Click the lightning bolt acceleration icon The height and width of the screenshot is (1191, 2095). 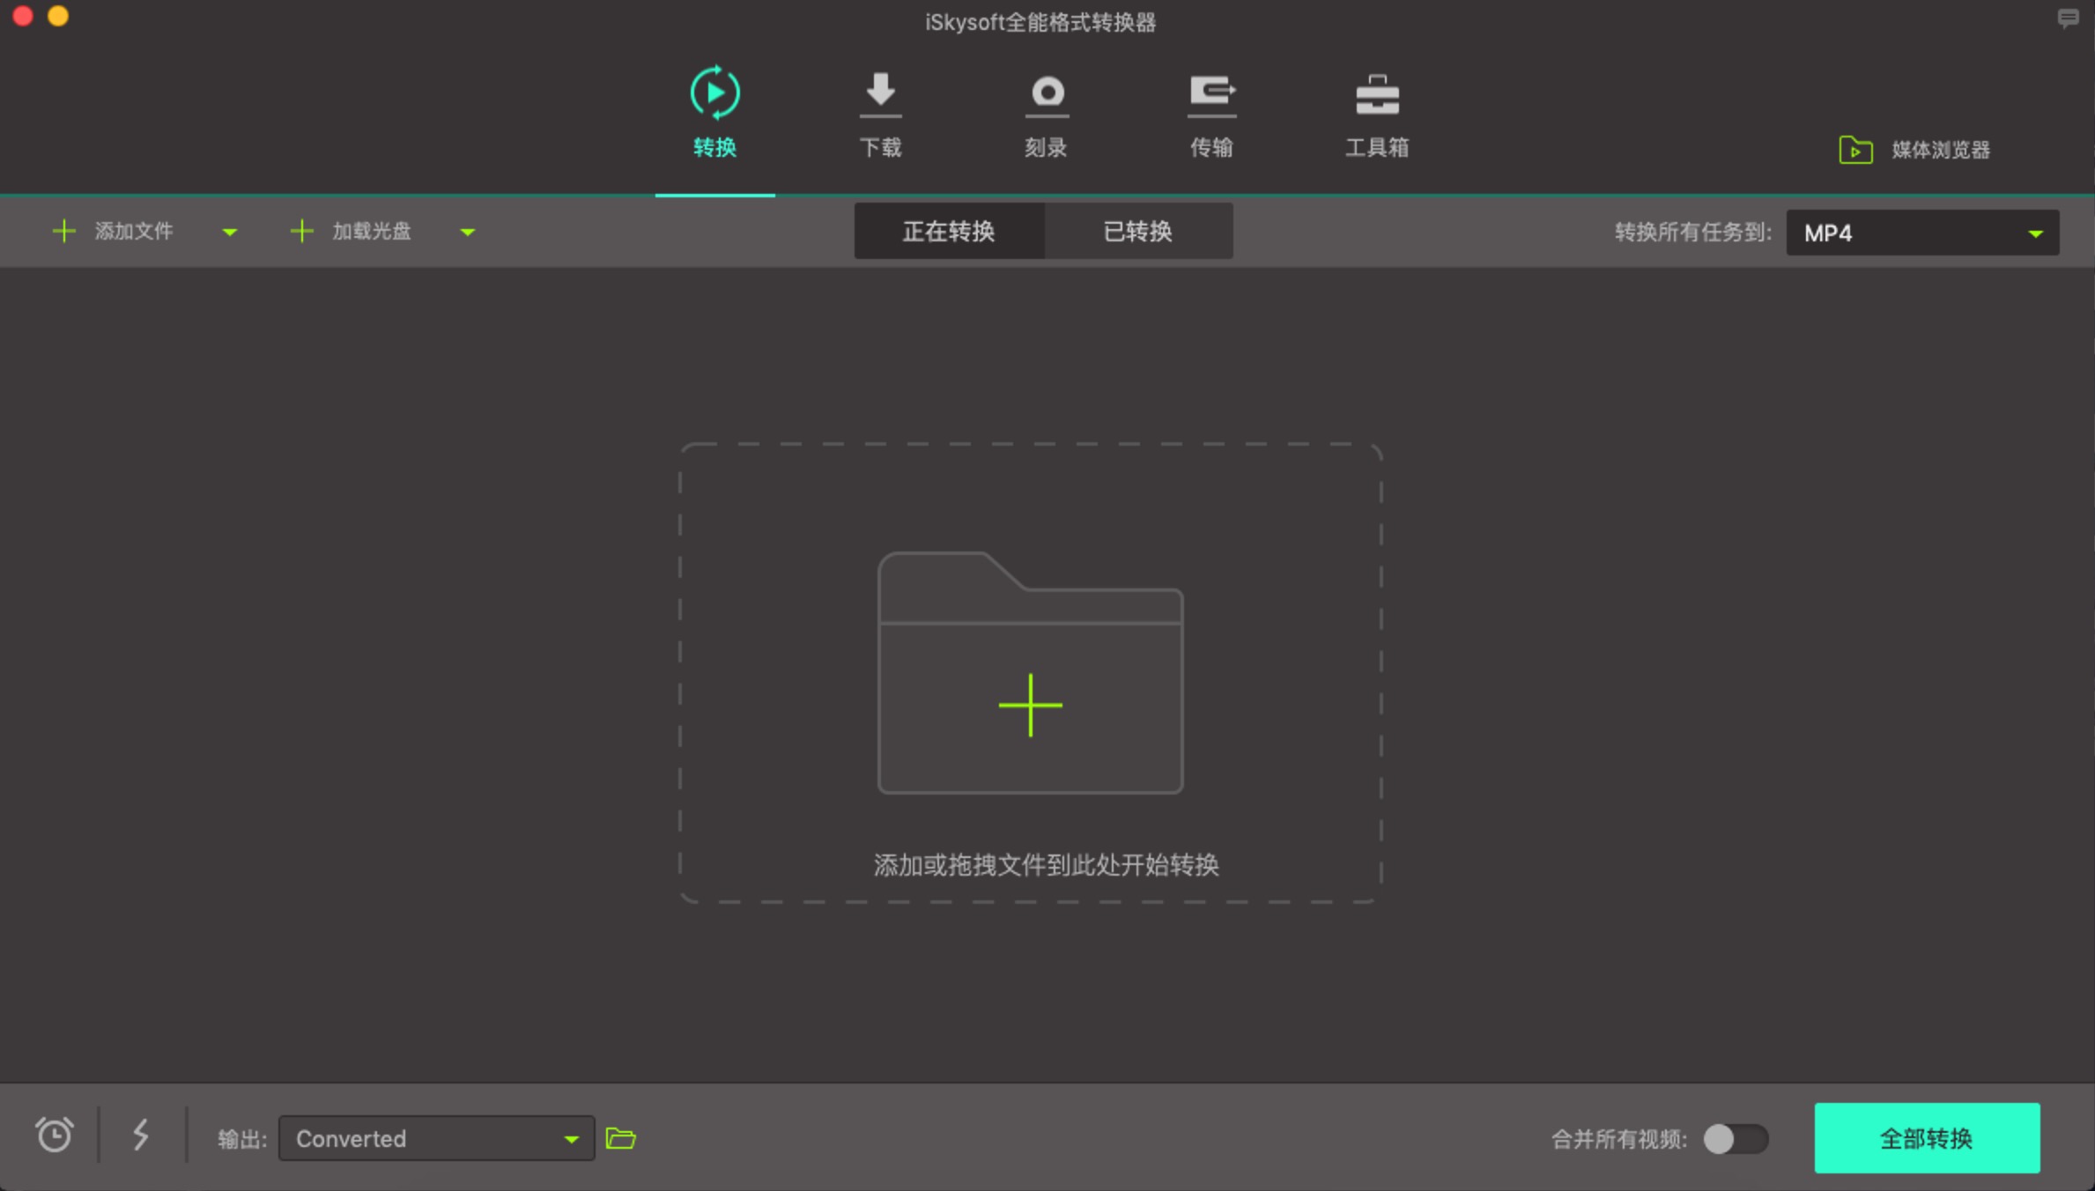point(141,1138)
